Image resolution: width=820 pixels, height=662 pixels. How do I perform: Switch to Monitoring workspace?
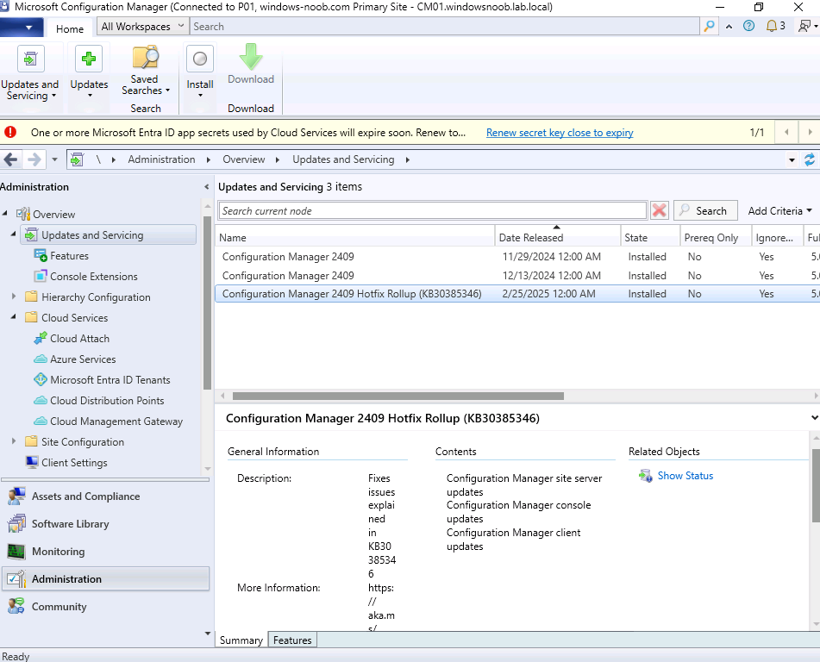(x=105, y=552)
